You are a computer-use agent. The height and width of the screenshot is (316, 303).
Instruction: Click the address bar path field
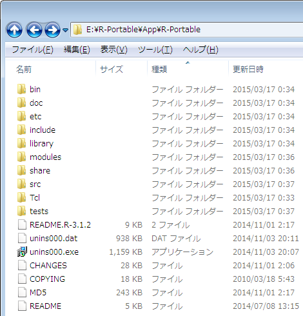tap(187, 30)
